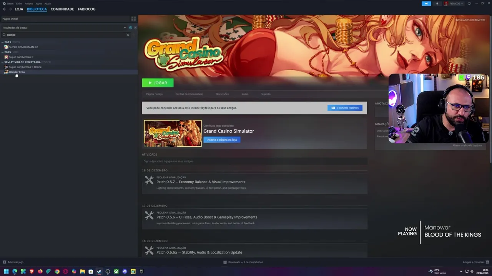Click the Grand Casino Simulator thumbnail

173,133
